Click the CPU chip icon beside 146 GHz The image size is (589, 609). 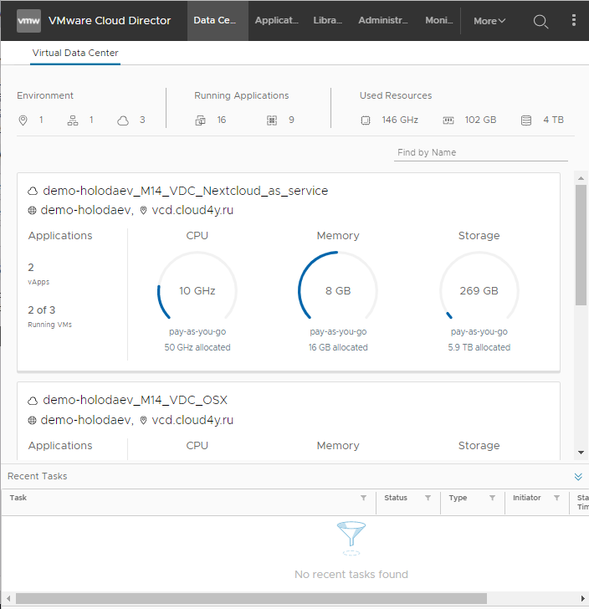click(366, 120)
